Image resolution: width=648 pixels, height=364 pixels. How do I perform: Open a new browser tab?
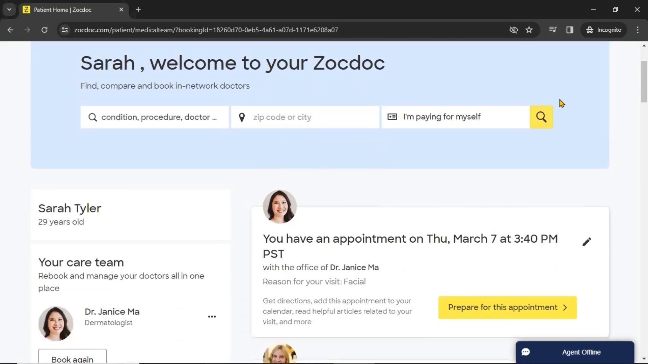pos(138,10)
